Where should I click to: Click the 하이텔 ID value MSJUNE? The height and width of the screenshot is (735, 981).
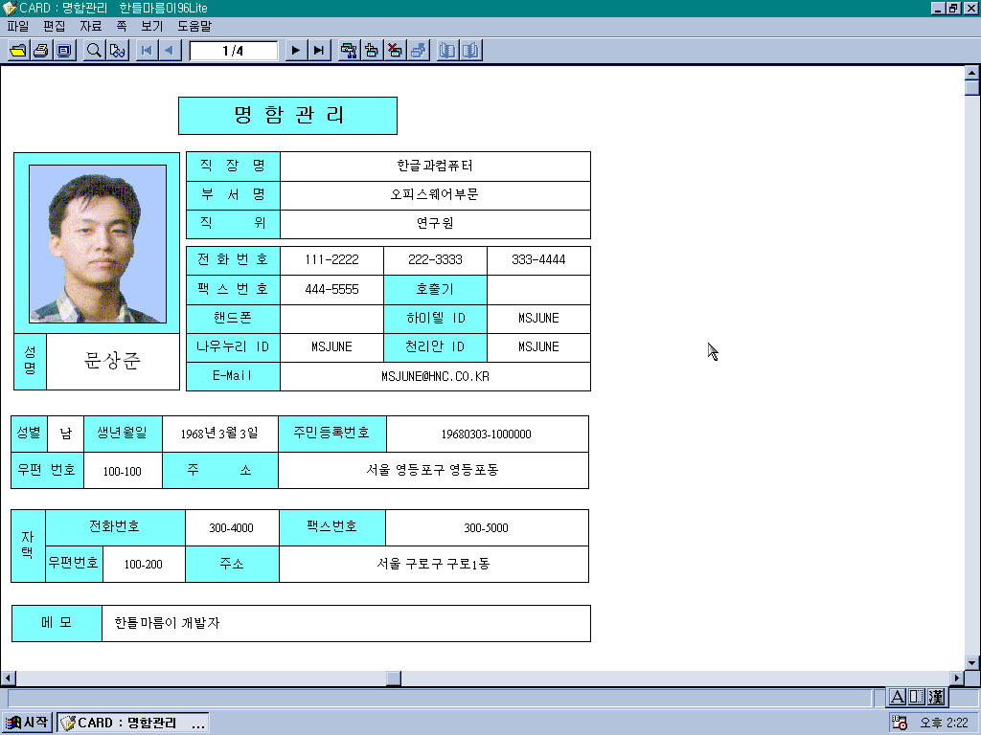point(538,319)
